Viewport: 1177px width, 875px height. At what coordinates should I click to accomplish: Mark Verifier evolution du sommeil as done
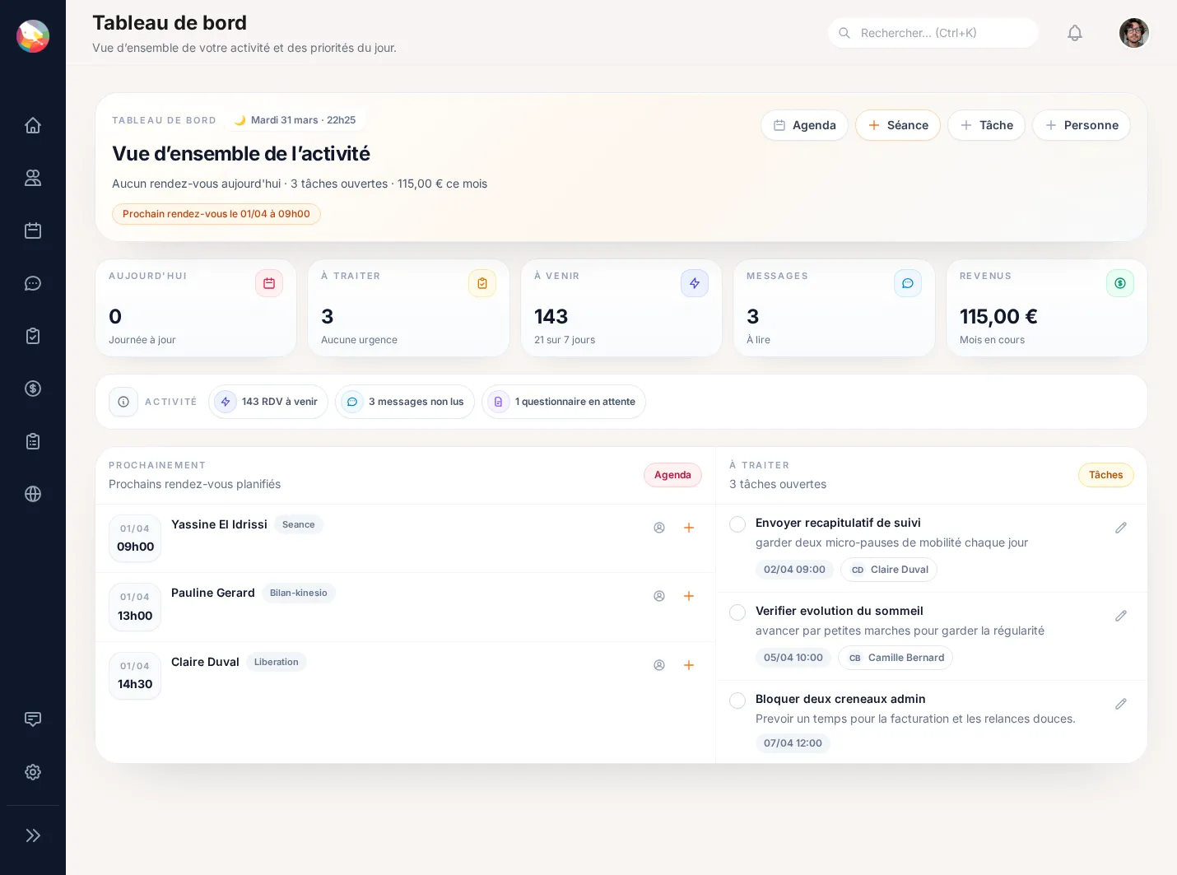737,612
